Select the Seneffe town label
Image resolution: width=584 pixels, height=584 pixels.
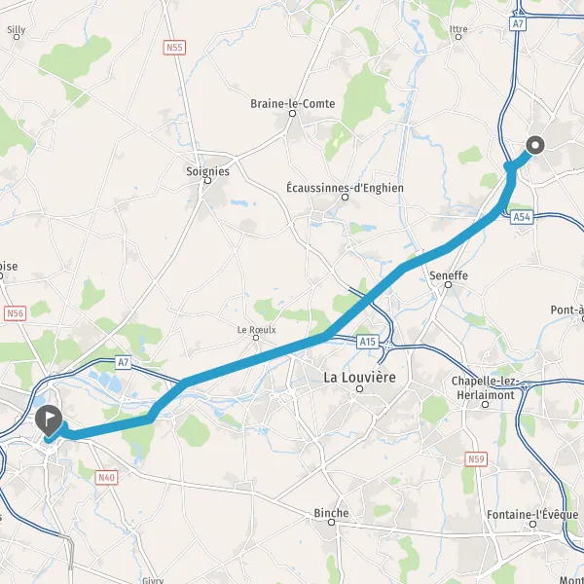tap(449, 275)
